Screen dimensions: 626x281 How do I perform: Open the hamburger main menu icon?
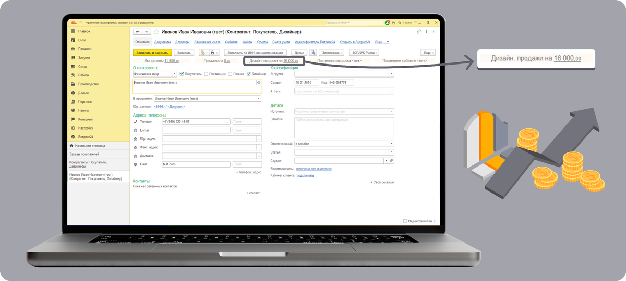(81, 23)
